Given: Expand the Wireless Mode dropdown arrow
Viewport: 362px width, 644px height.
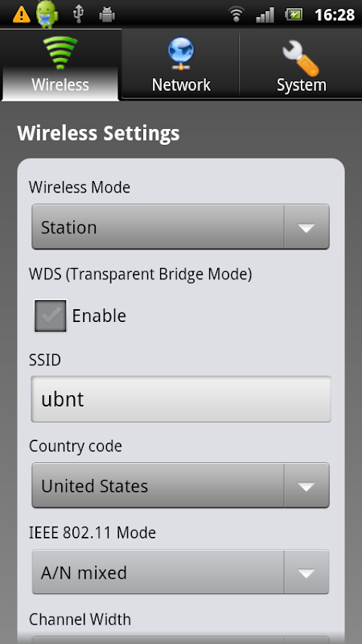Looking at the screenshot, I should 306,227.
